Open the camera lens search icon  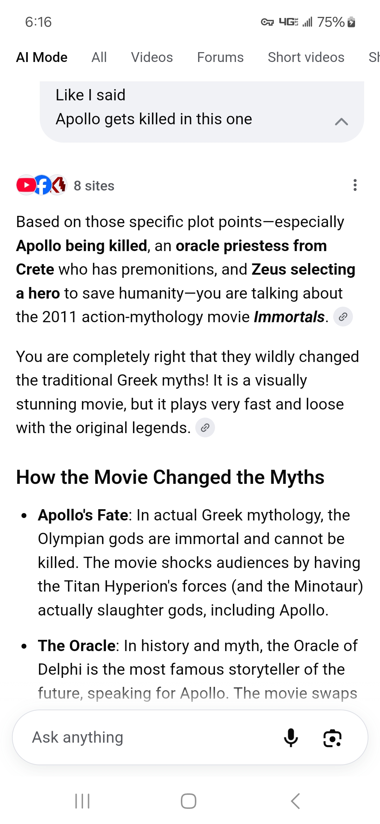[332, 738]
